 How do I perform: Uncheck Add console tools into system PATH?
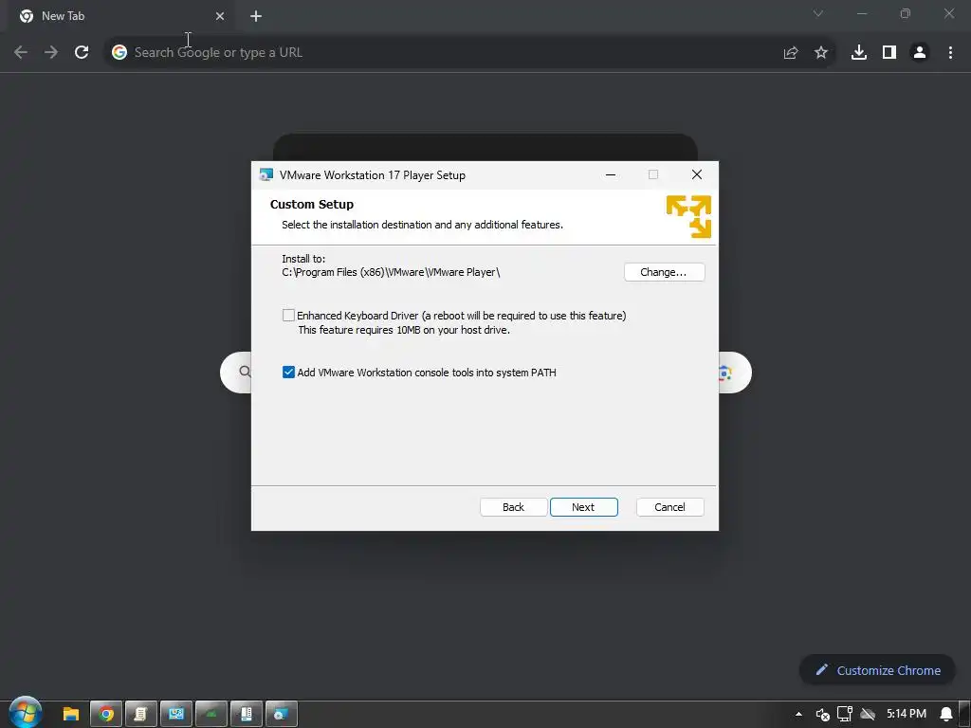(x=288, y=372)
